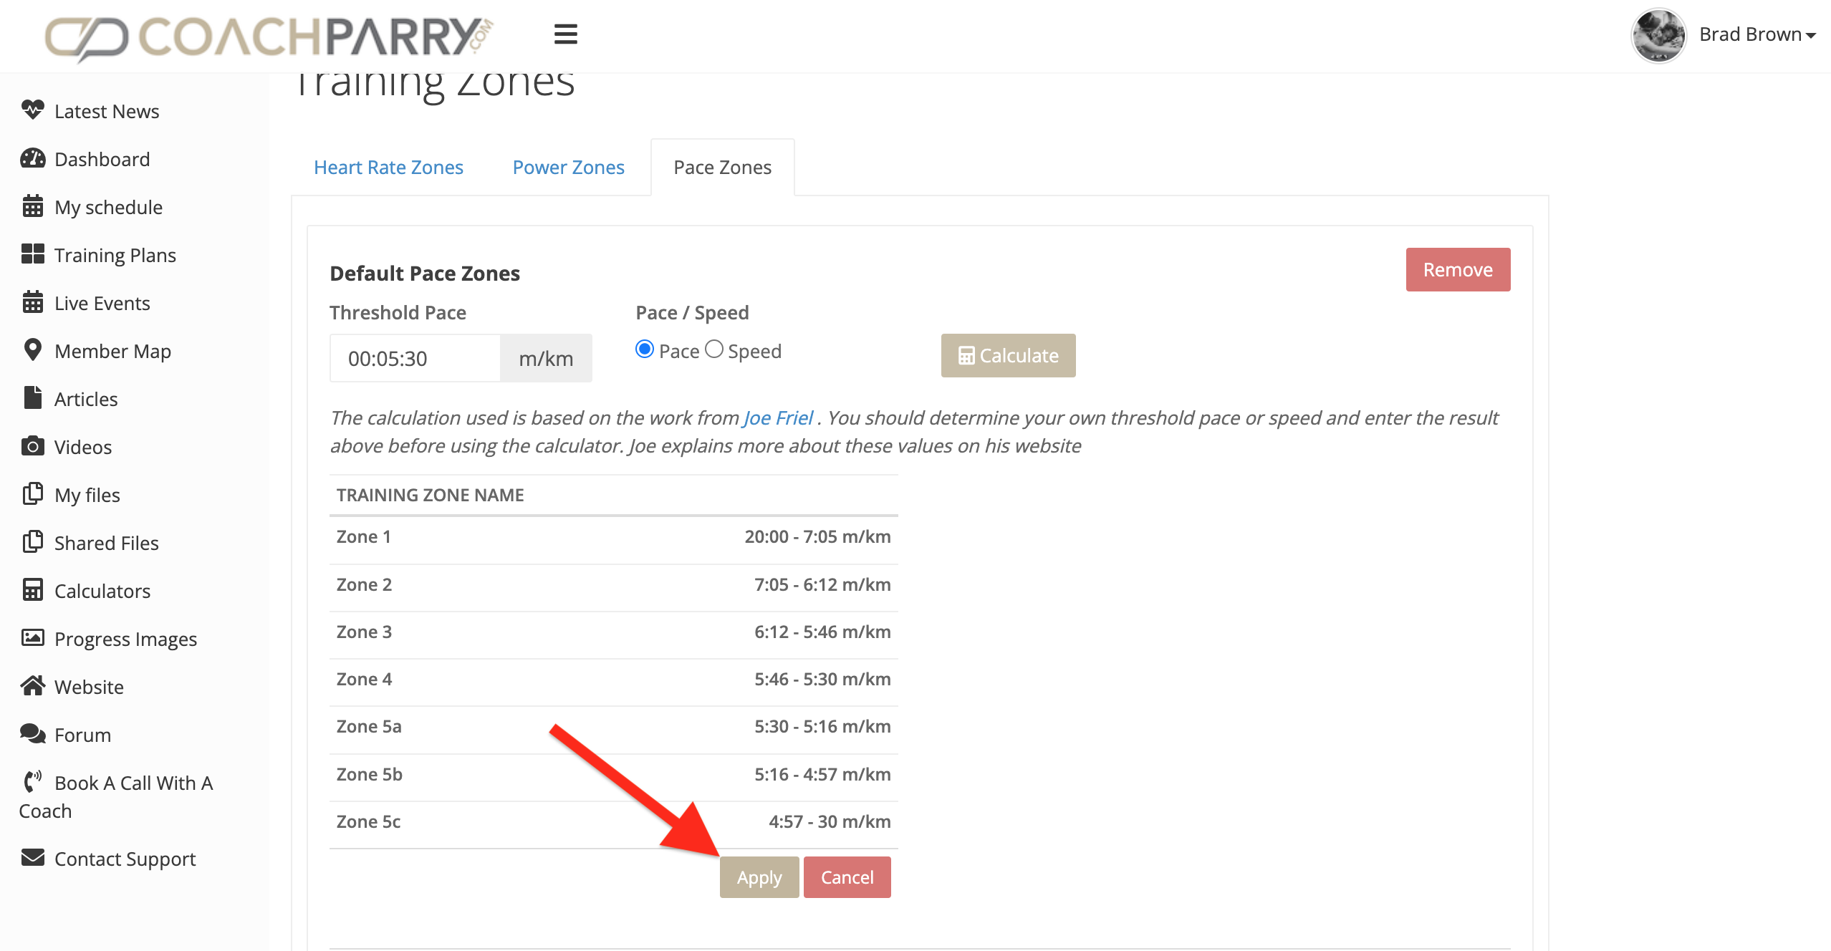This screenshot has width=1831, height=951.
Task: Select the Speed radio button
Action: tap(714, 349)
